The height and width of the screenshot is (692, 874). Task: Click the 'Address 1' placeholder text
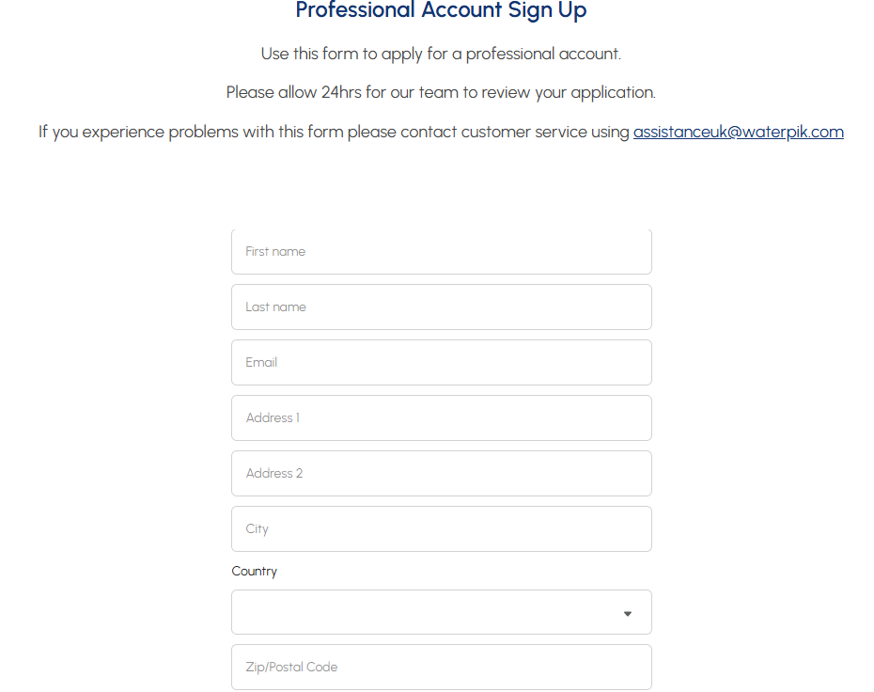(x=273, y=418)
